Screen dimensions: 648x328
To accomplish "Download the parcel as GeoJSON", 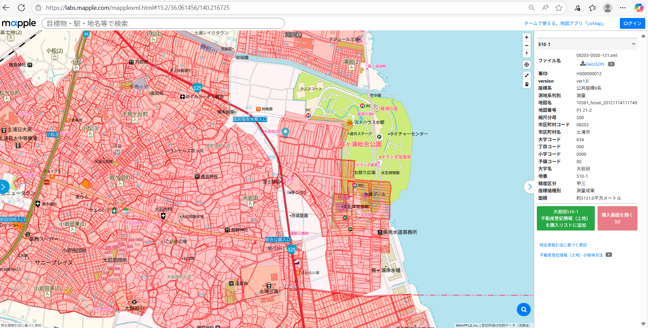I will tap(592, 64).
